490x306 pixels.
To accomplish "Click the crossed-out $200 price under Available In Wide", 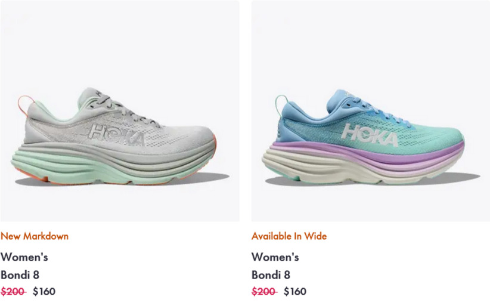I will 264,291.
